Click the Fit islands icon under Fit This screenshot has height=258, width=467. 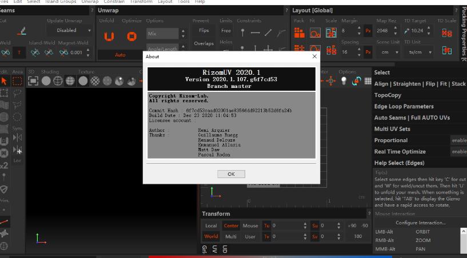pyautogui.click(x=315, y=33)
